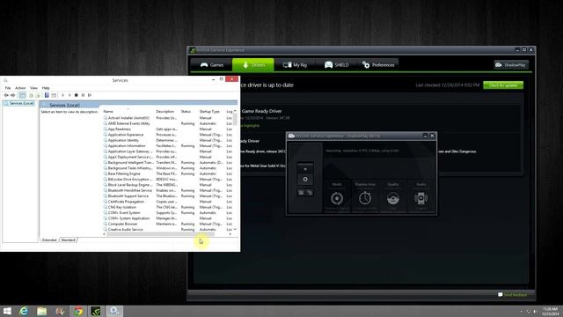The height and width of the screenshot is (317, 563).
Task: Open the NVIDIA GeForce Experience taskbar icon
Action: (x=96, y=311)
